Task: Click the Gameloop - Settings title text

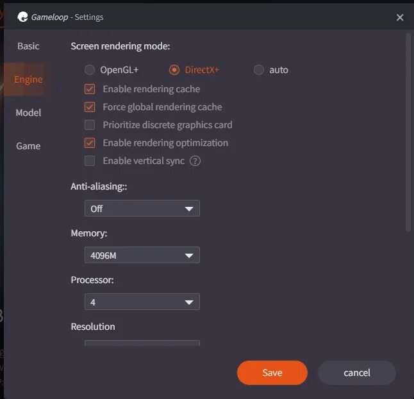Action: point(67,17)
